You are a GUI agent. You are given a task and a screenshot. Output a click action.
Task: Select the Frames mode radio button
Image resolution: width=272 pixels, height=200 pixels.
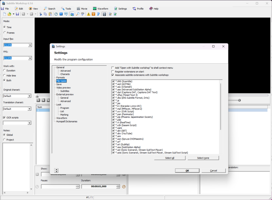(x=5, y=33)
